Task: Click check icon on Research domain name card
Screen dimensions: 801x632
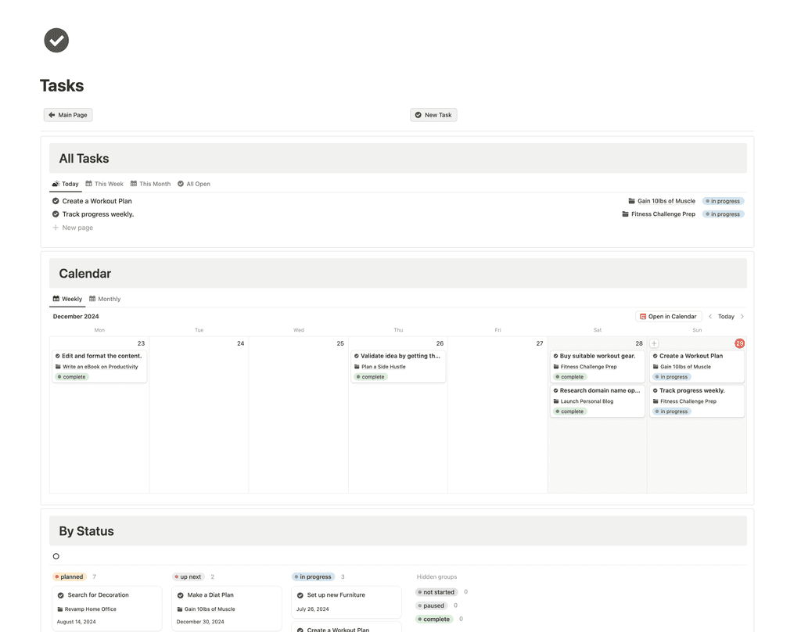Action: coord(556,391)
